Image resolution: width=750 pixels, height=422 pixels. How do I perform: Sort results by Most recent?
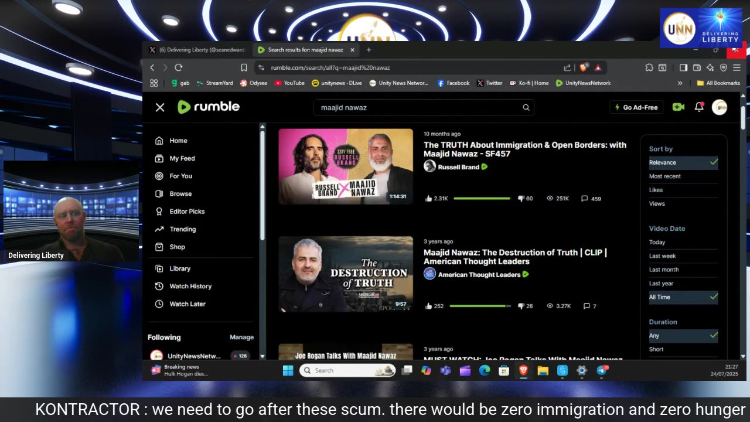[x=664, y=176]
